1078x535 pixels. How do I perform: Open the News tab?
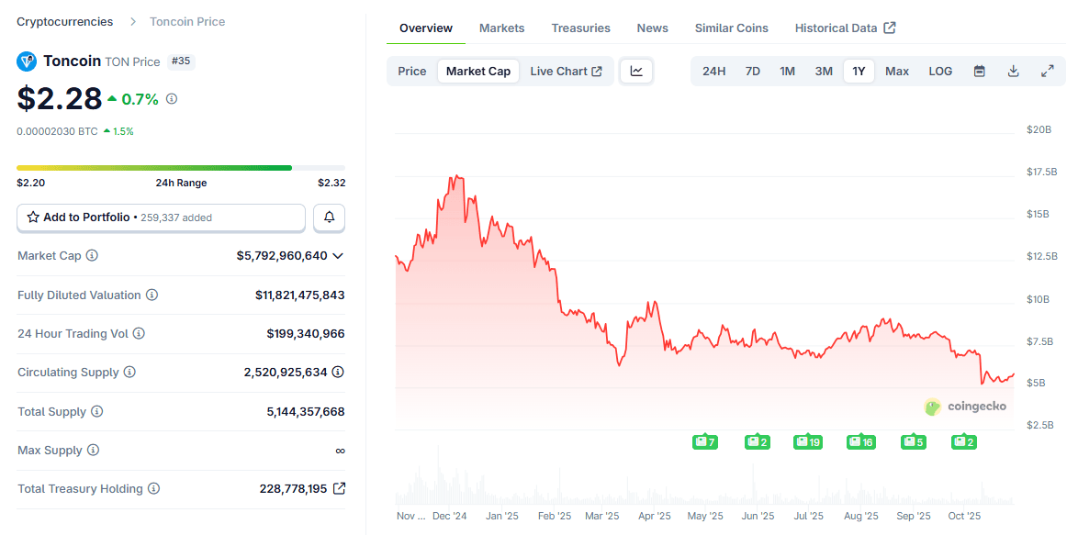[652, 28]
